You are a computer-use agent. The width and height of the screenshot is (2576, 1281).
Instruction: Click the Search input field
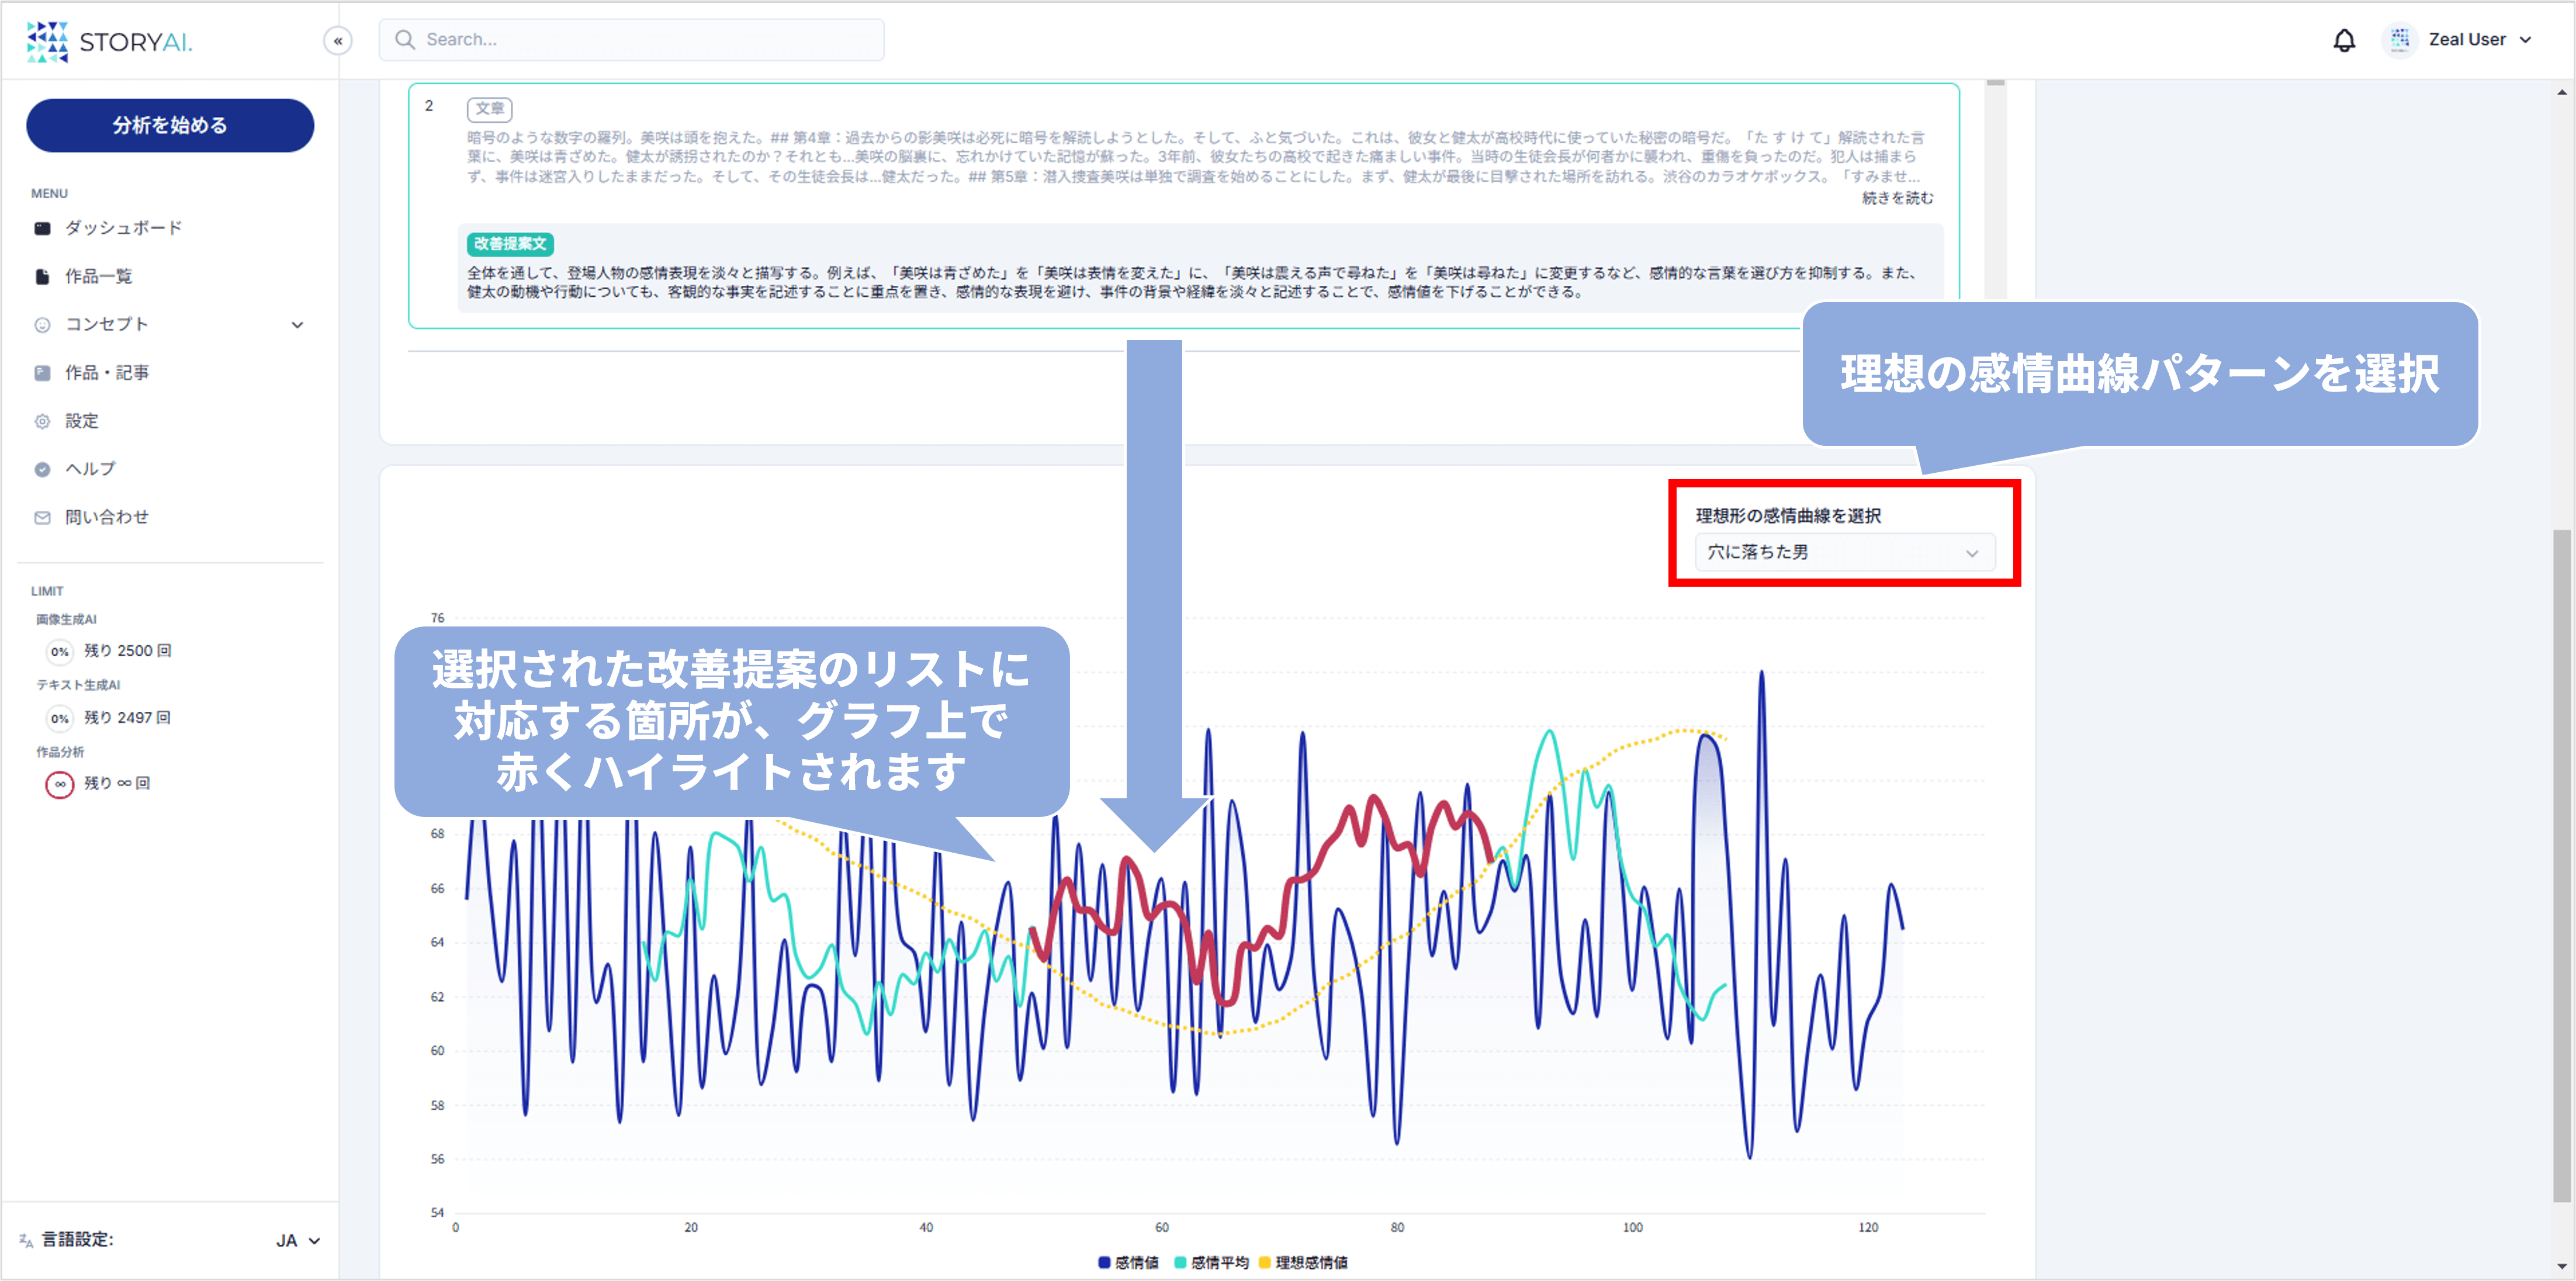coord(631,40)
